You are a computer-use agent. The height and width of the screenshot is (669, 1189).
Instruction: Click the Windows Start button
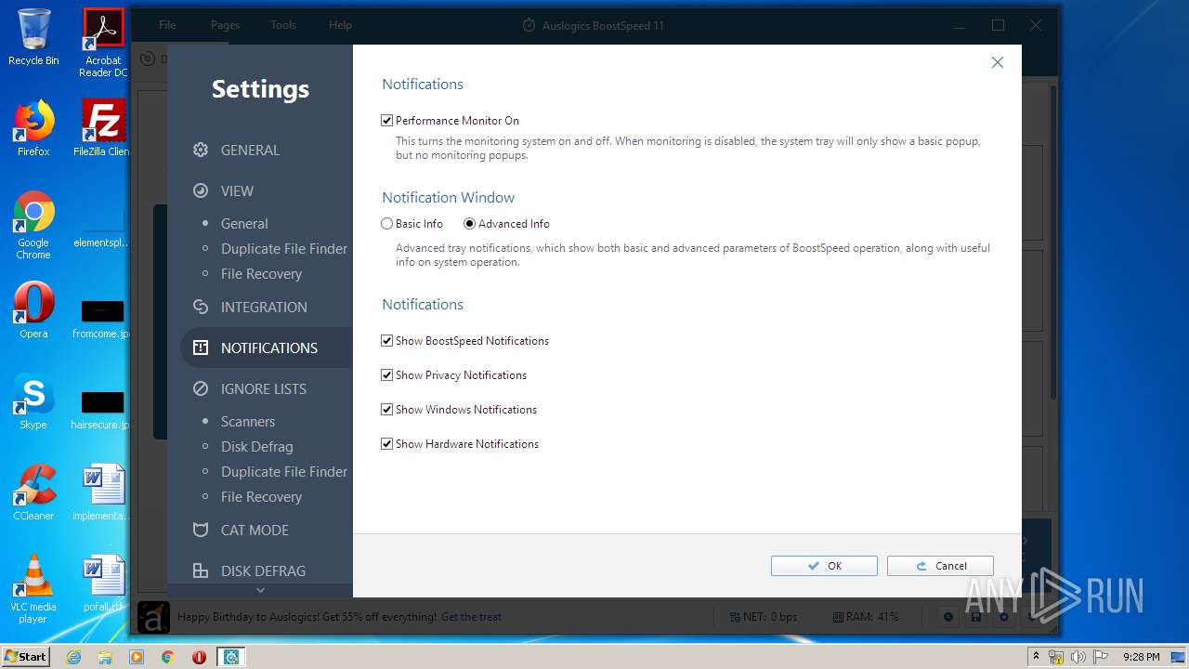click(x=25, y=657)
